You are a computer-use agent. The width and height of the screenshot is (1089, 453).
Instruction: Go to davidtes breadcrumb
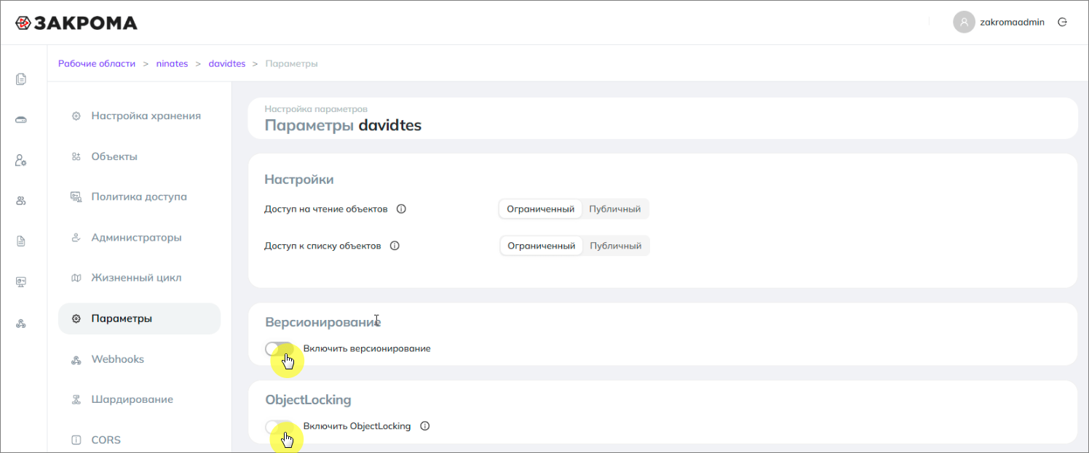pos(227,63)
